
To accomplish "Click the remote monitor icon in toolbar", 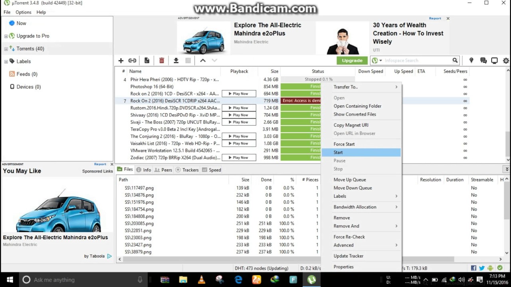I will (x=495, y=61).
